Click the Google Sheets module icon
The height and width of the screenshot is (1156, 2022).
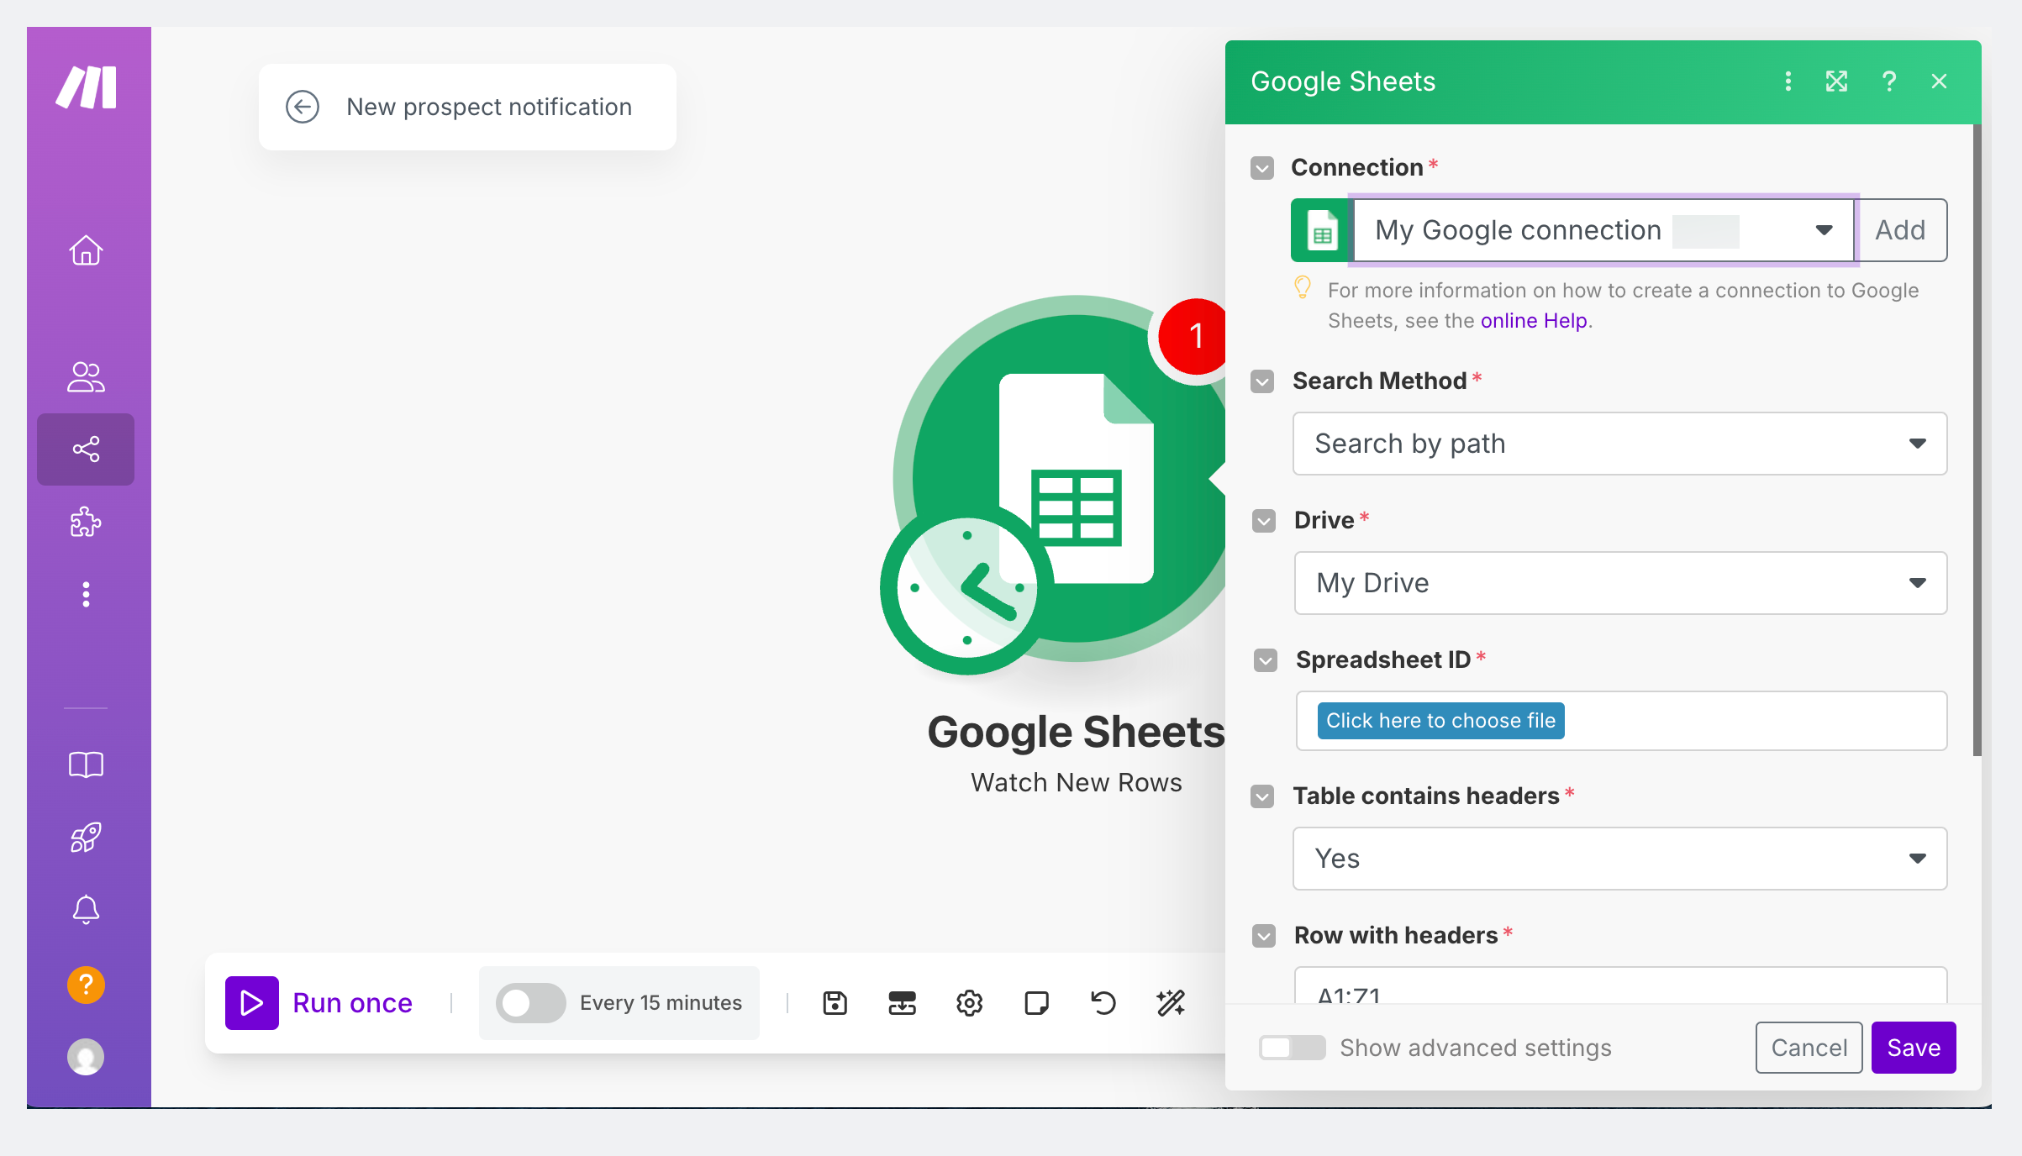[x=1076, y=478]
